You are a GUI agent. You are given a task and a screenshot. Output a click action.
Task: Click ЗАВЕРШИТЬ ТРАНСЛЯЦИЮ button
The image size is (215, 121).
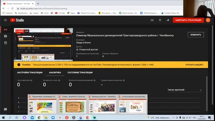[188, 20]
